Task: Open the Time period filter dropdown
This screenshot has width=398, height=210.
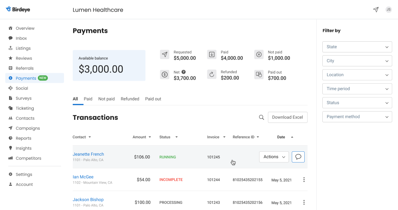Action: click(357, 89)
